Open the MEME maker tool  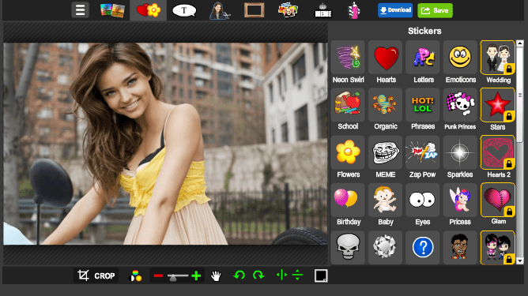(323, 10)
